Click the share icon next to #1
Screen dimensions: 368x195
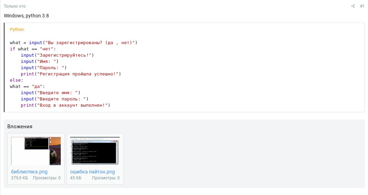(x=353, y=6)
